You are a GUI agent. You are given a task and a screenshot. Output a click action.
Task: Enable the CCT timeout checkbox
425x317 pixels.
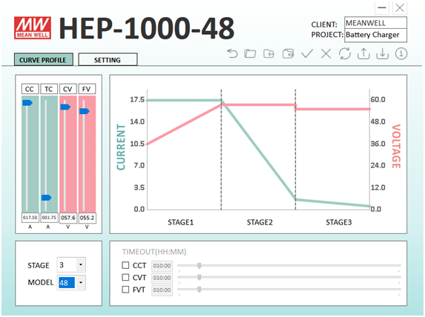[125, 265]
